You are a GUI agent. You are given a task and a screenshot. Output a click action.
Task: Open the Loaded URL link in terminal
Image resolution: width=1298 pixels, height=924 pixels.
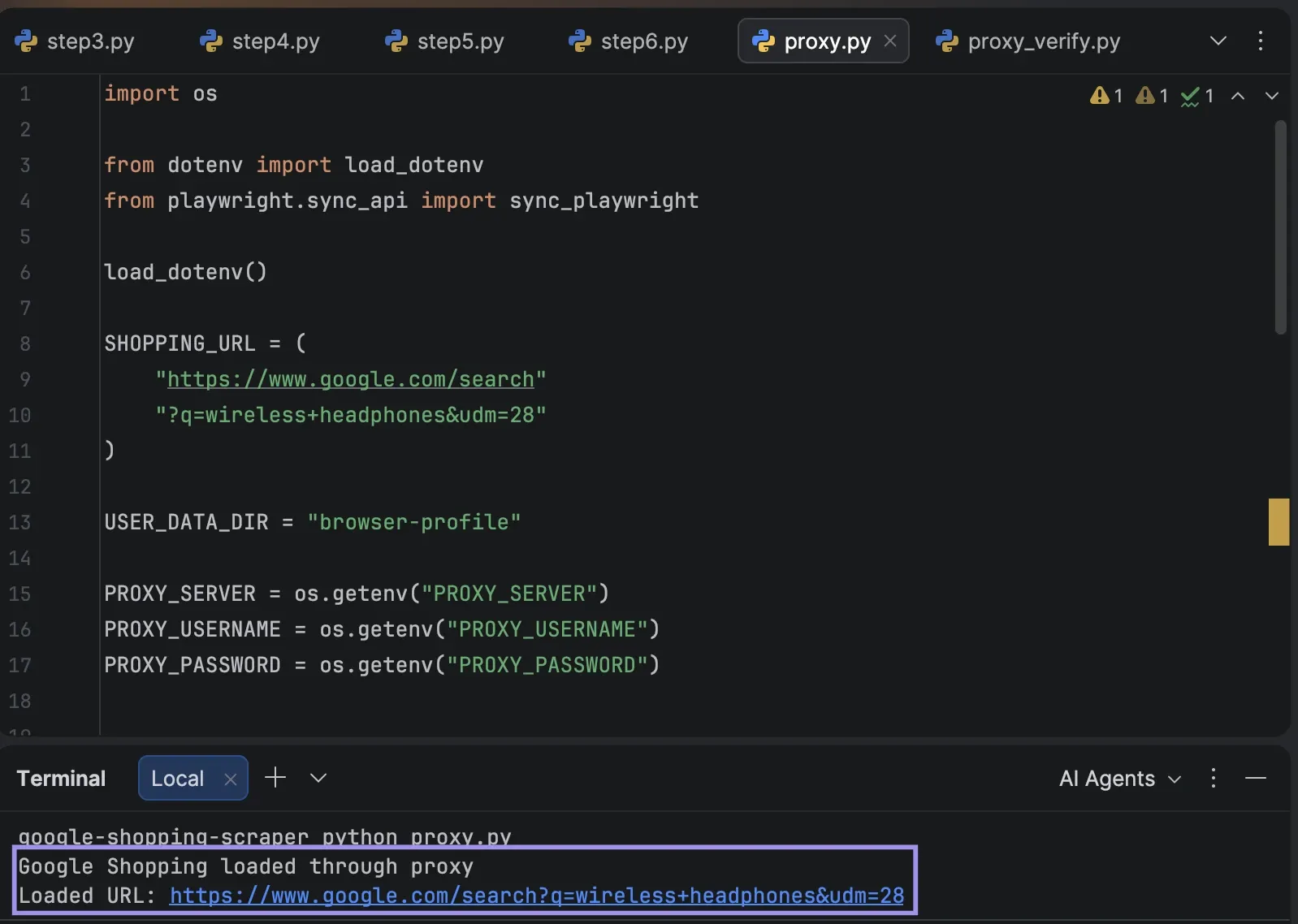coord(537,896)
